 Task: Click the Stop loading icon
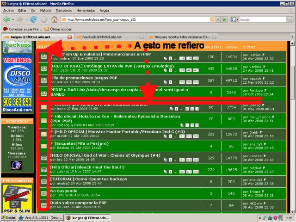pyautogui.click(x=44, y=19)
